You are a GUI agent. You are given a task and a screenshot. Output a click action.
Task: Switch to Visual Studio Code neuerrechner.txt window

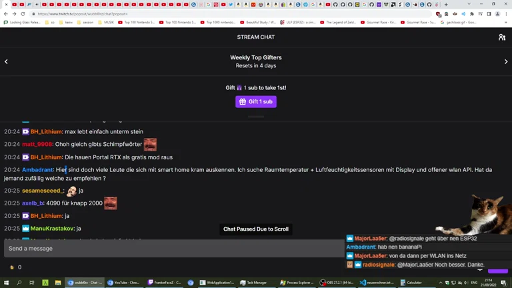pyautogui.click(x=377, y=283)
